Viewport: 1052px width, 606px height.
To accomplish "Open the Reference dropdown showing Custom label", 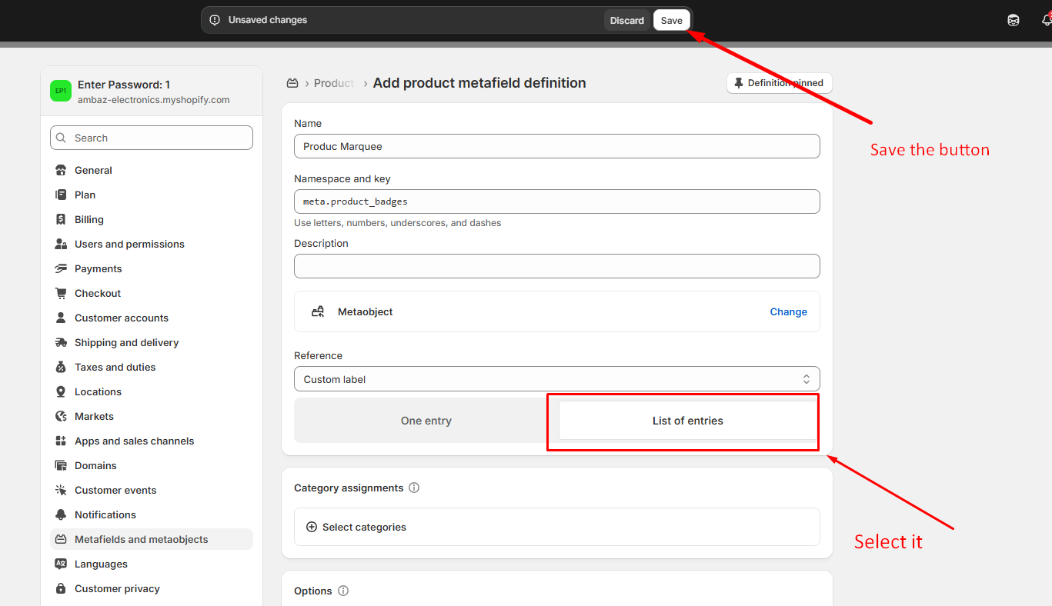I will 556,379.
